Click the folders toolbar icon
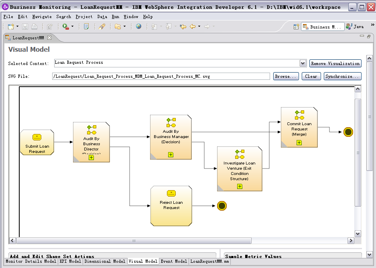Image resolution: width=376 pixels, height=268 pixels. point(118,26)
